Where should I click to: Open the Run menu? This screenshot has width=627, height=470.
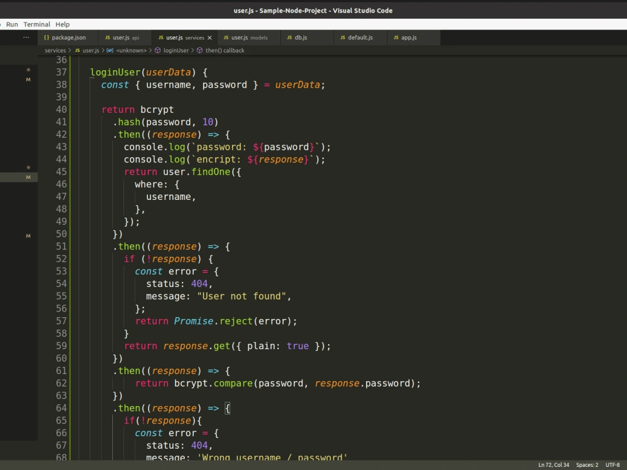pos(12,24)
